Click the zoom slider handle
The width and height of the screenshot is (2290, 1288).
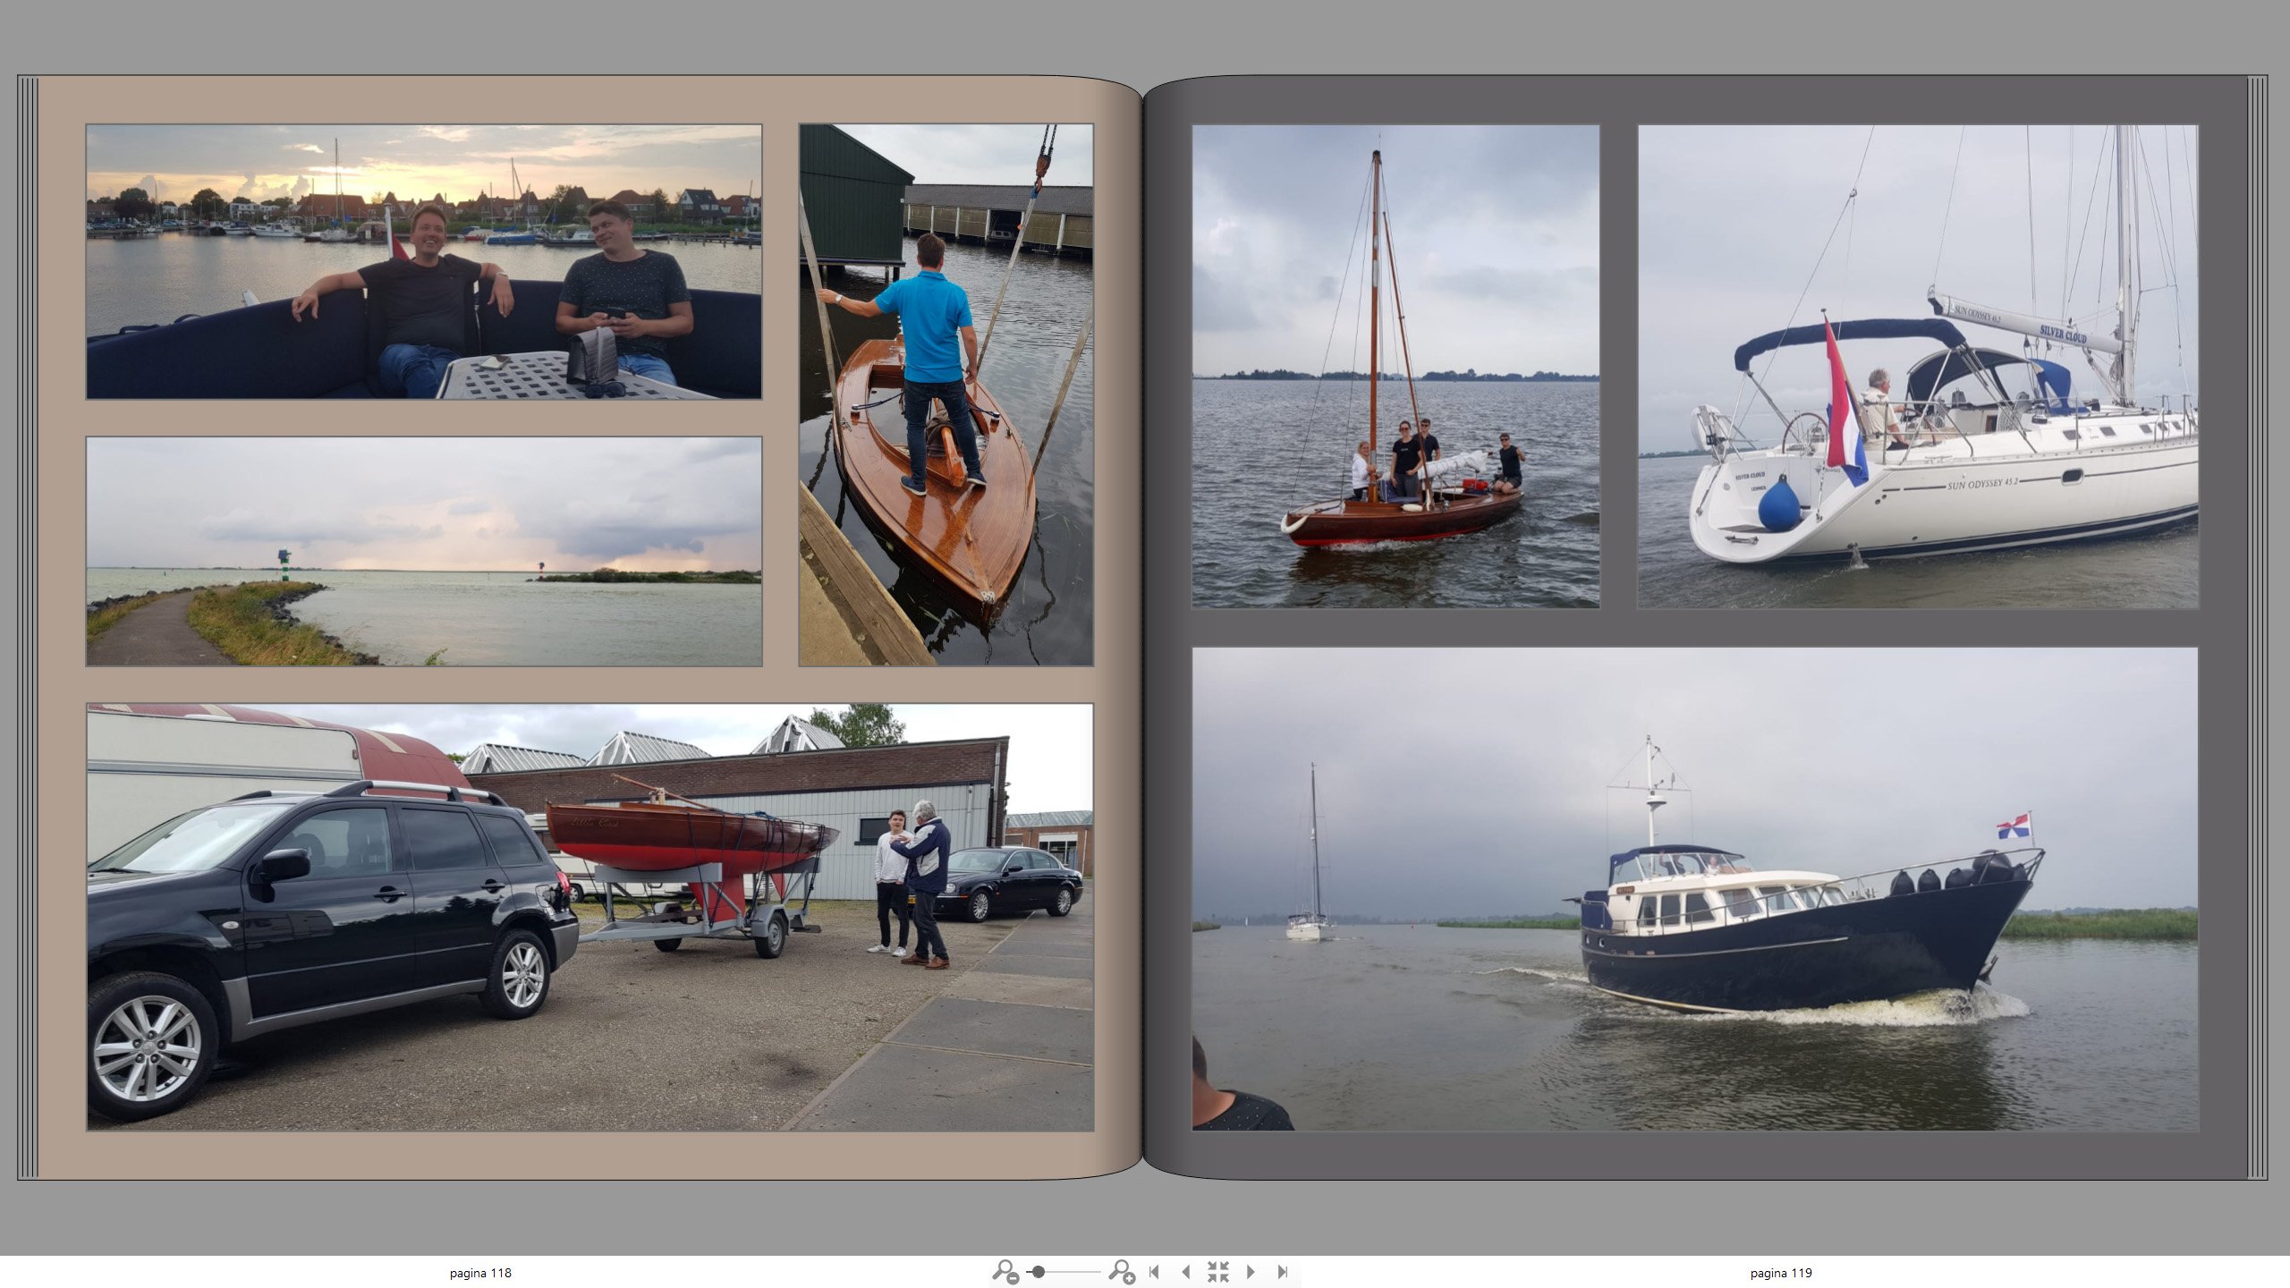pyautogui.click(x=1039, y=1271)
